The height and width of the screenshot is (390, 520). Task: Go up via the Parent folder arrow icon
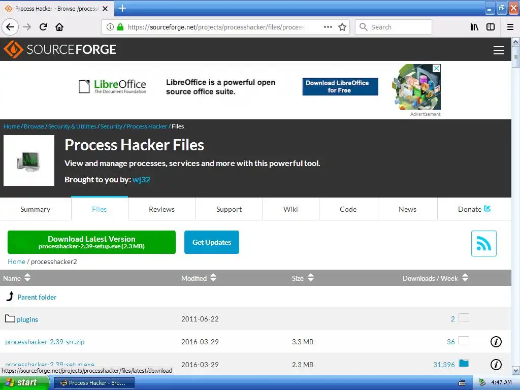(x=10, y=296)
